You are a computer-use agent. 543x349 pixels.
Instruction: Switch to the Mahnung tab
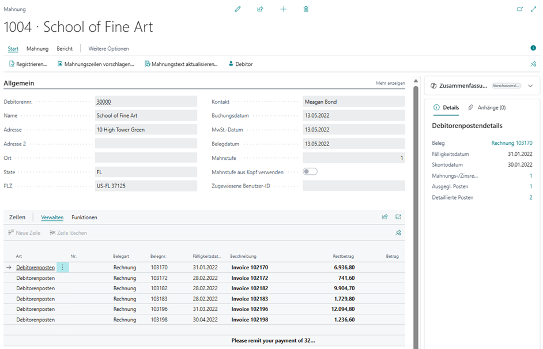click(x=37, y=48)
